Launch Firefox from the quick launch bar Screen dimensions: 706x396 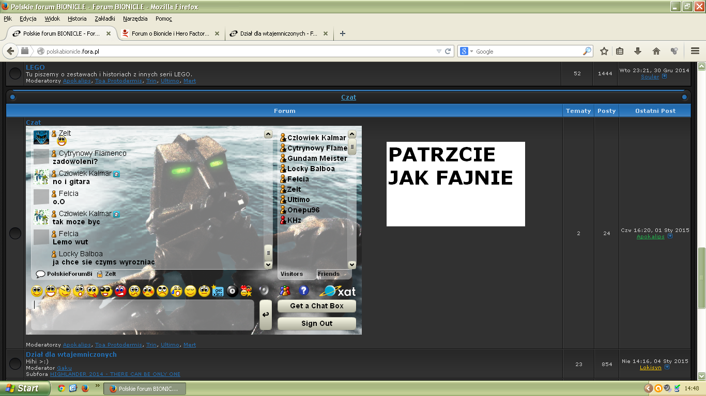click(x=85, y=388)
